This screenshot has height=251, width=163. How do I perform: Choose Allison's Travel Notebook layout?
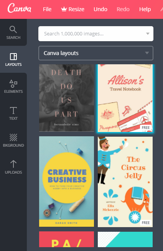click(x=125, y=98)
